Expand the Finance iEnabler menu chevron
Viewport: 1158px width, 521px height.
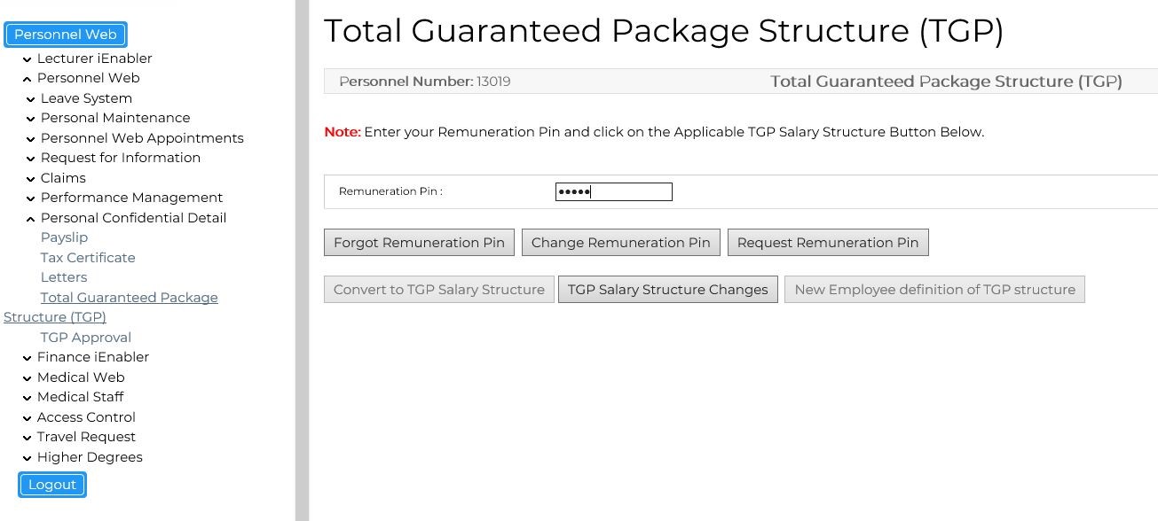(x=28, y=358)
